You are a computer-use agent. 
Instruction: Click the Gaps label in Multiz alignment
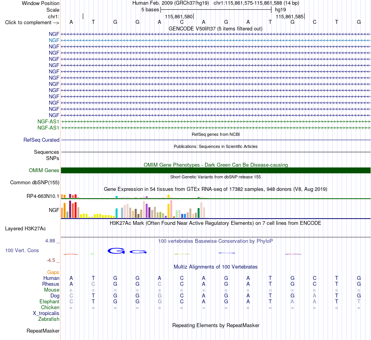point(53,272)
